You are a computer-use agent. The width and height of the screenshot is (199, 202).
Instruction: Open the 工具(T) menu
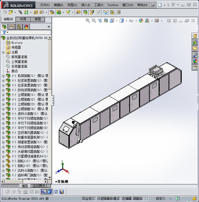tap(99, 5)
